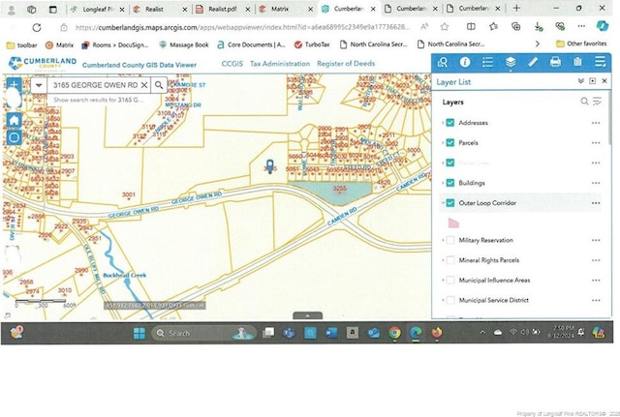Refresh the browser page

(37, 27)
